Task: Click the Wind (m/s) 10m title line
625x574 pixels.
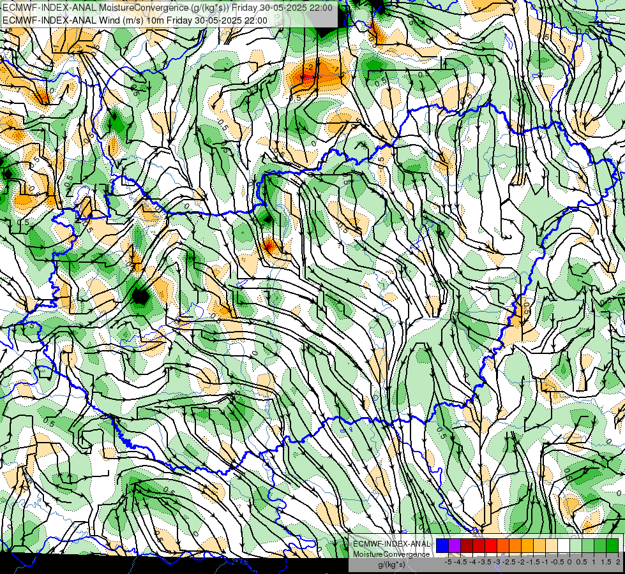Action: pyautogui.click(x=135, y=20)
